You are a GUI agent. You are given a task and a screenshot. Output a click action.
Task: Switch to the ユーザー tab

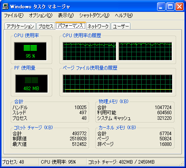tap(121, 26)
